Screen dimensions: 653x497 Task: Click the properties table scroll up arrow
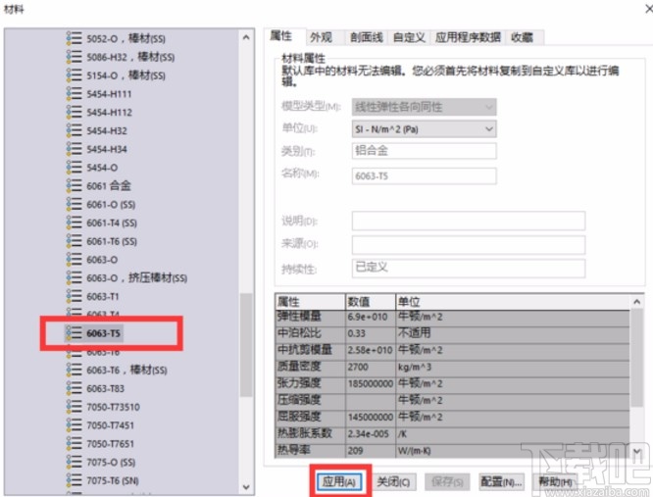(636, 301)
